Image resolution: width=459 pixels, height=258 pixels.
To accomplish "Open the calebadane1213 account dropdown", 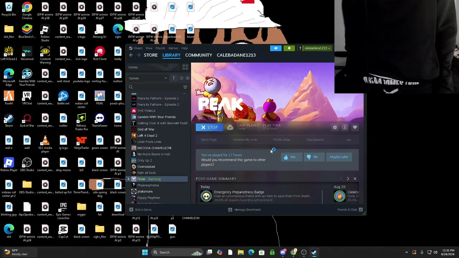I will (317, 48).
